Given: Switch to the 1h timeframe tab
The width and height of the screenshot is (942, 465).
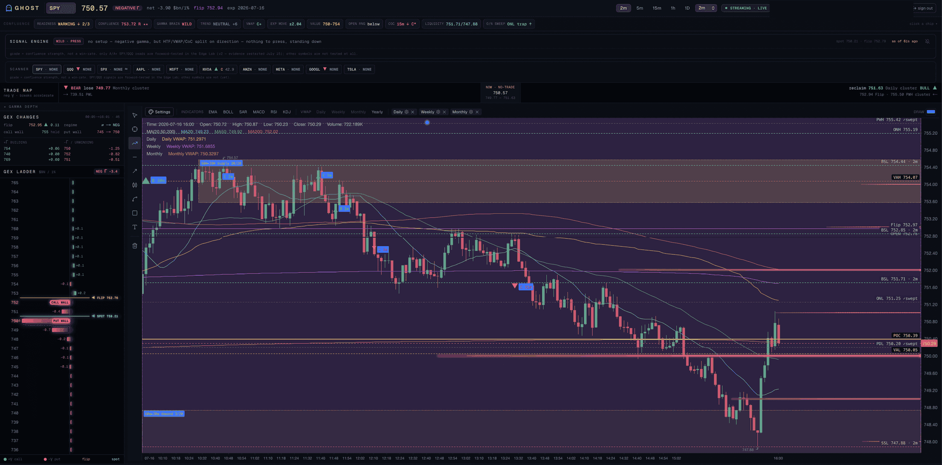Looking at the screenshot, I should 673,8.
